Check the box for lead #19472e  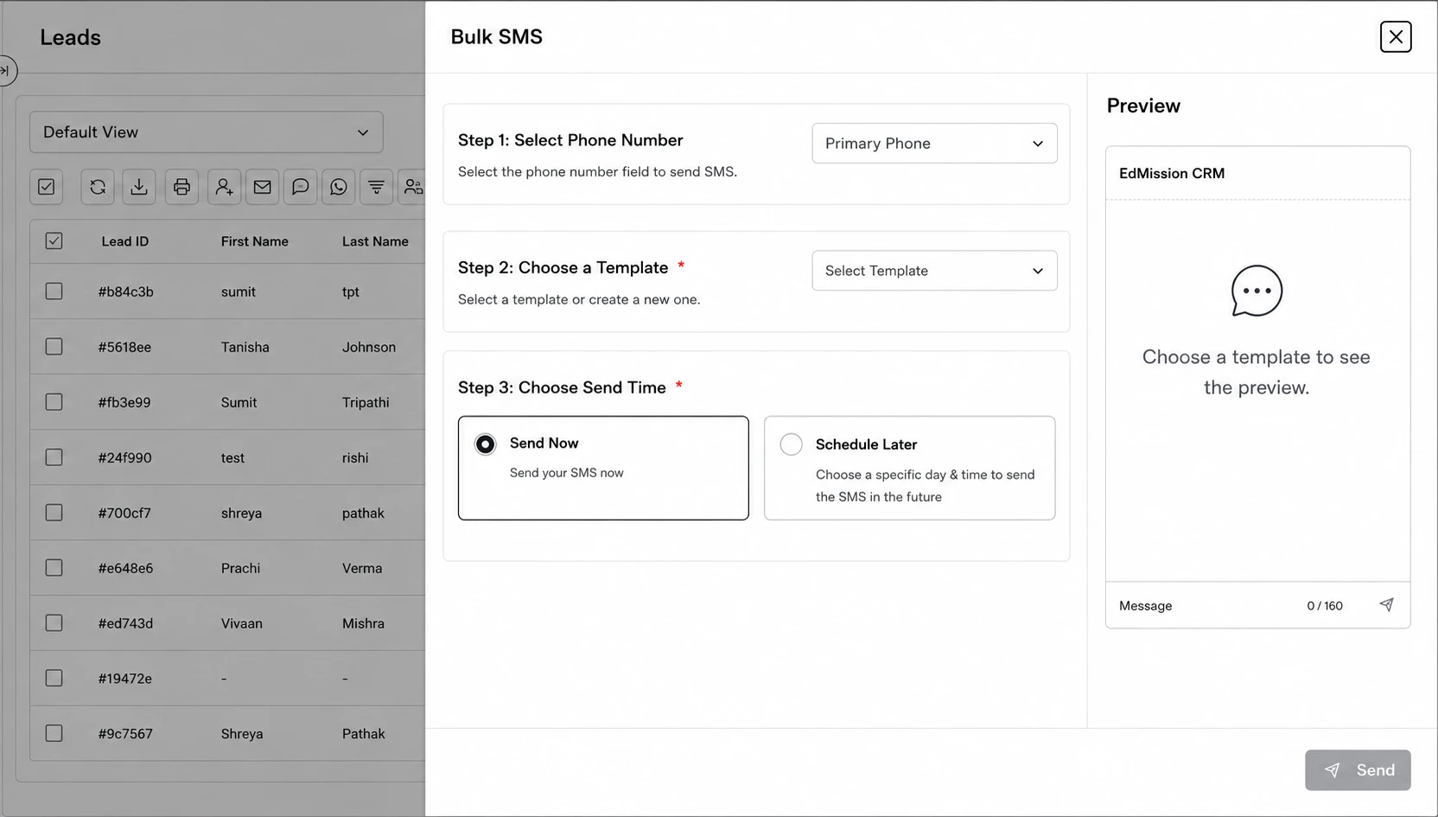pyautogui.click(x=54, y=679)
